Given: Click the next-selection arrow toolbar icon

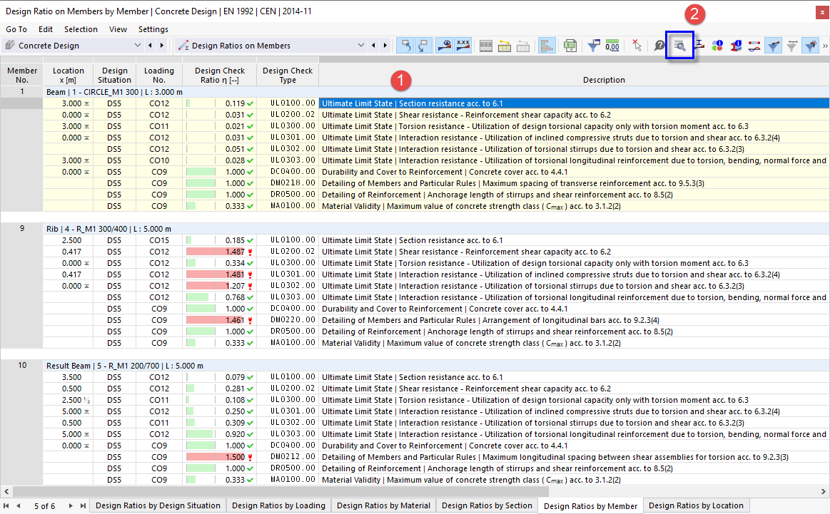Looking at the screenshot, I should point(424,46).
